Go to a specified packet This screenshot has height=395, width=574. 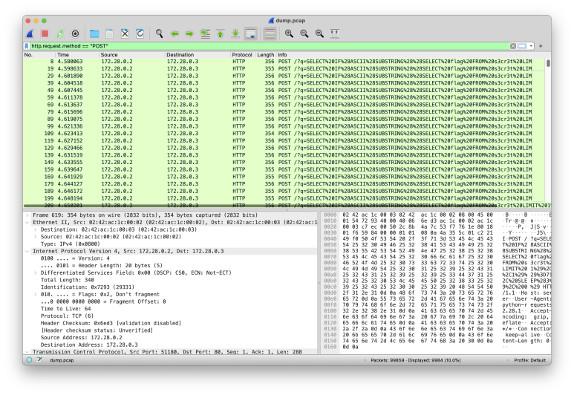[205, 33]
